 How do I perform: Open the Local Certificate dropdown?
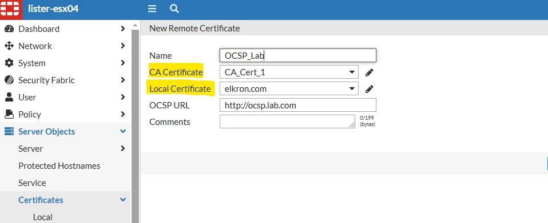tap(289, 88)
